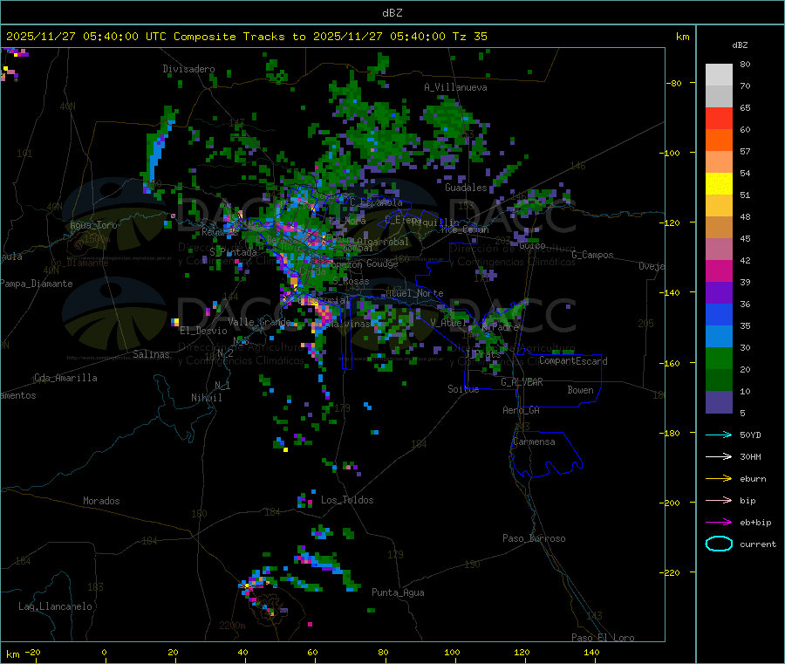This screenshot has height=664, width=785.
Task: Click the 'S_Pintada' map label
Action: [233, 252]
